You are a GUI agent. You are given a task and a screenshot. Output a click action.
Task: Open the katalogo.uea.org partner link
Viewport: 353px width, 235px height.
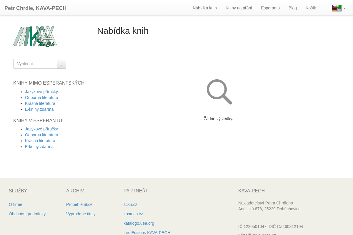139,223
